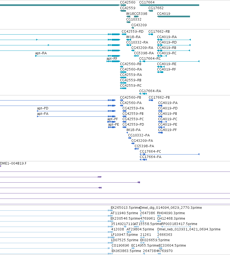Click EST label Dmel_dig_014094_0629_2770.3prime
230x255 pixels.
point(171,208)
